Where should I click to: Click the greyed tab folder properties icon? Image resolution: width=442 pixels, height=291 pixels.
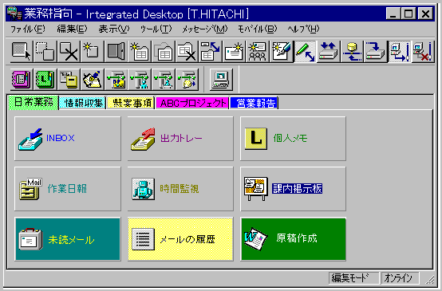coord(164,52)
